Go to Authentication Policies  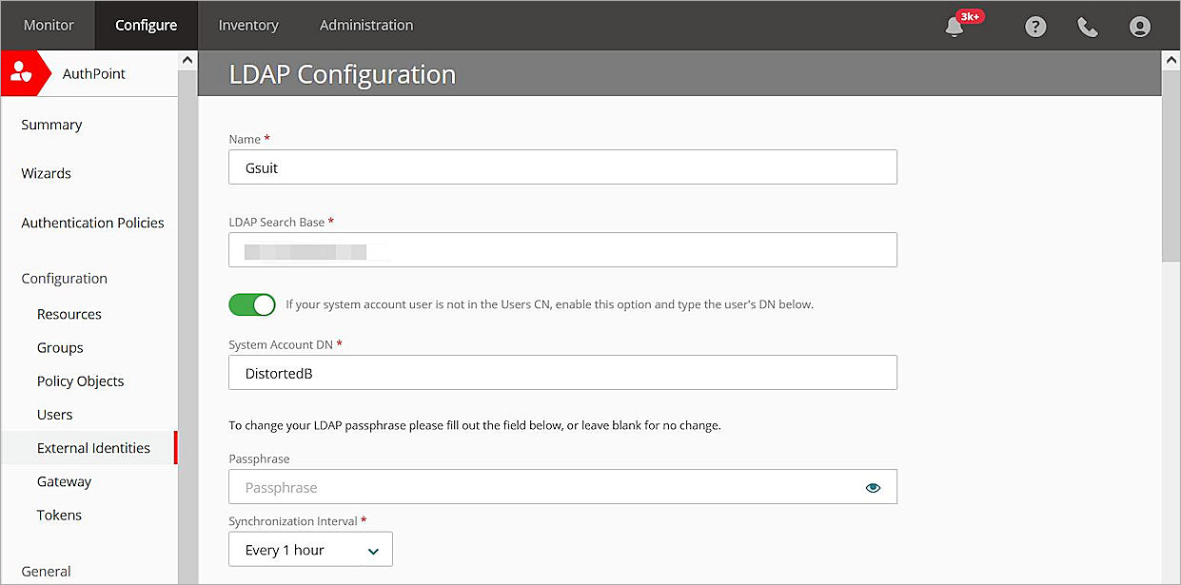[91, 222]
